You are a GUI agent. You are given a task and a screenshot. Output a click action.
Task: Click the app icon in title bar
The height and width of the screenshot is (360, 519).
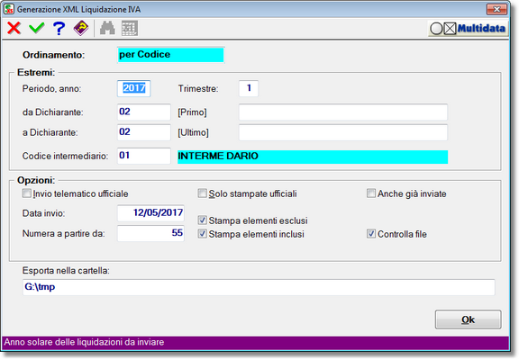click(x=9, y=9)
